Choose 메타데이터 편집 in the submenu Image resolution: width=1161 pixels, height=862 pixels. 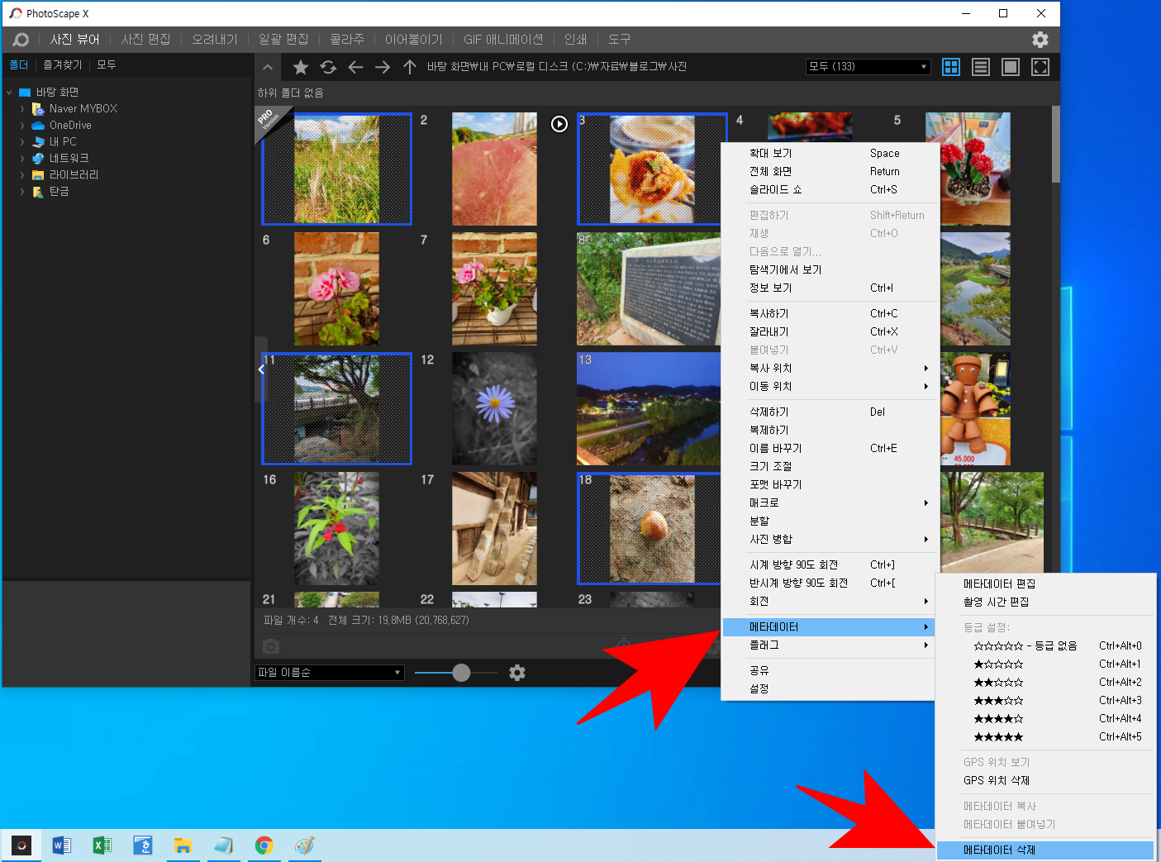[x=1045, y=583]
